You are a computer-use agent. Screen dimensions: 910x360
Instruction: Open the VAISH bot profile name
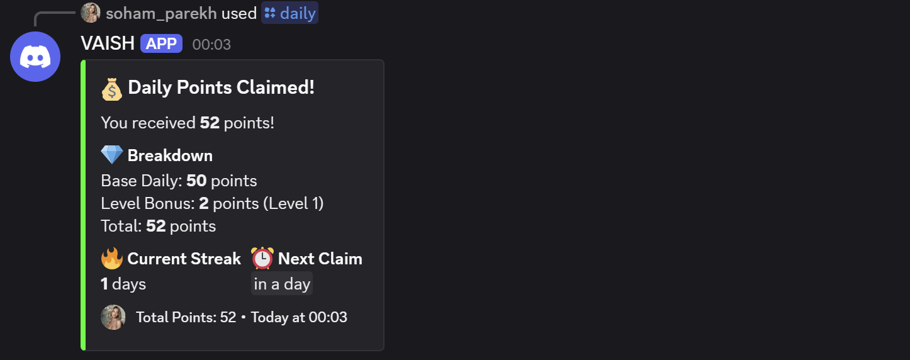tap(108, 43)
